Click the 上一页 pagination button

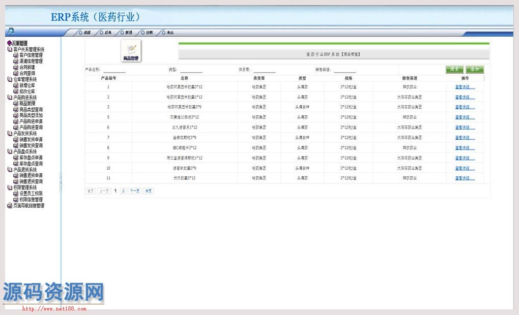point(104,191)
